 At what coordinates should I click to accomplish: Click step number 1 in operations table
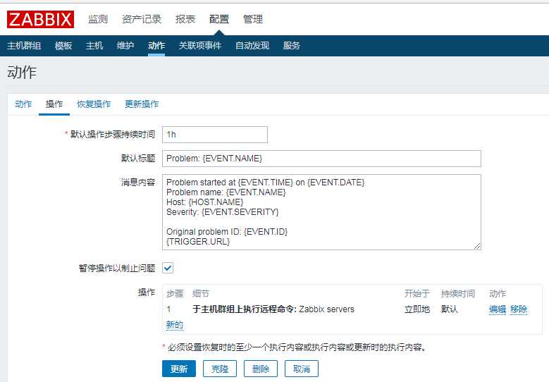[x=168, y=309]
